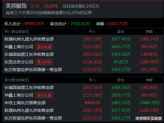Click the 连续三个交易日内涨幅偏离值 reason line
This screenshot has height=123, width=164.
point(49,13)
